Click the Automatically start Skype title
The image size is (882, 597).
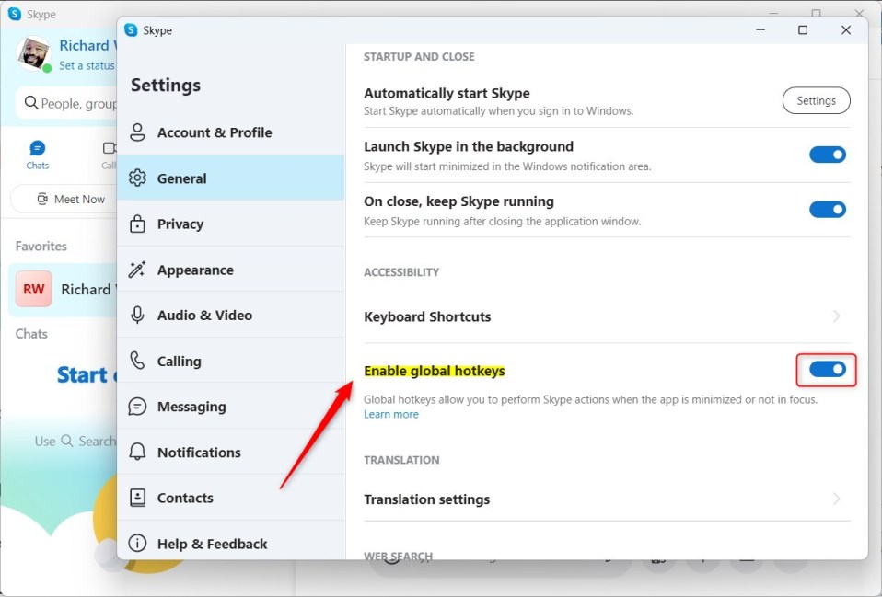coord(447,93)
